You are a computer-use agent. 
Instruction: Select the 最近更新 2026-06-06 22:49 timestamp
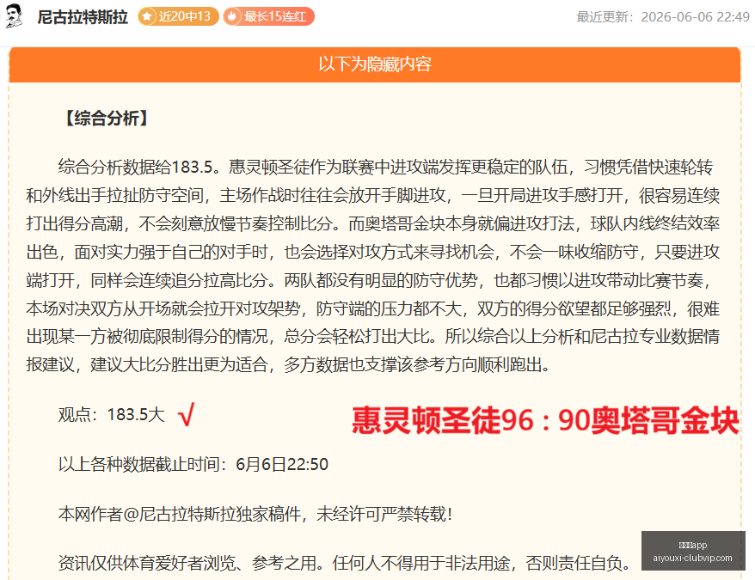[663, 17]
